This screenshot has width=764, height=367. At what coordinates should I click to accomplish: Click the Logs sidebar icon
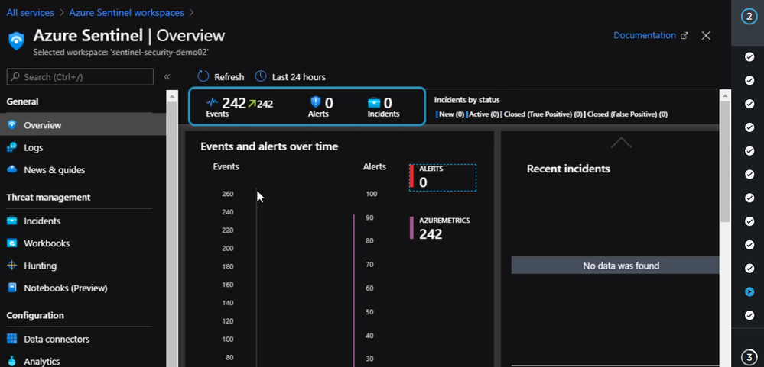[12, 147]
